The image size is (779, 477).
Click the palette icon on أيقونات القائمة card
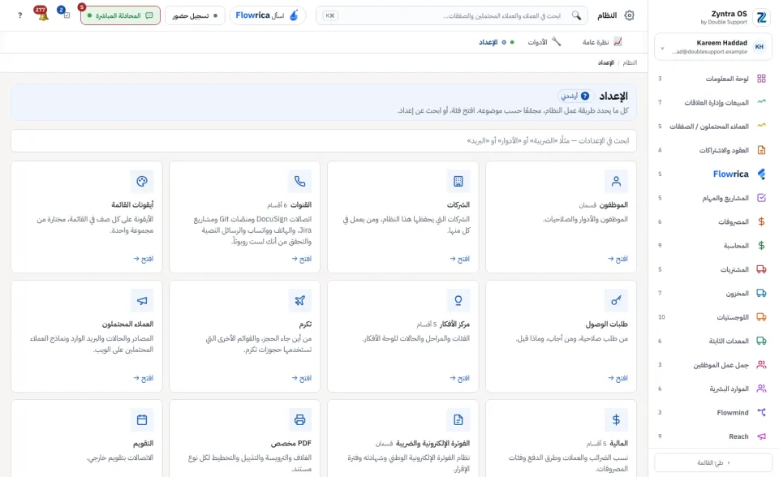[141, 182]
